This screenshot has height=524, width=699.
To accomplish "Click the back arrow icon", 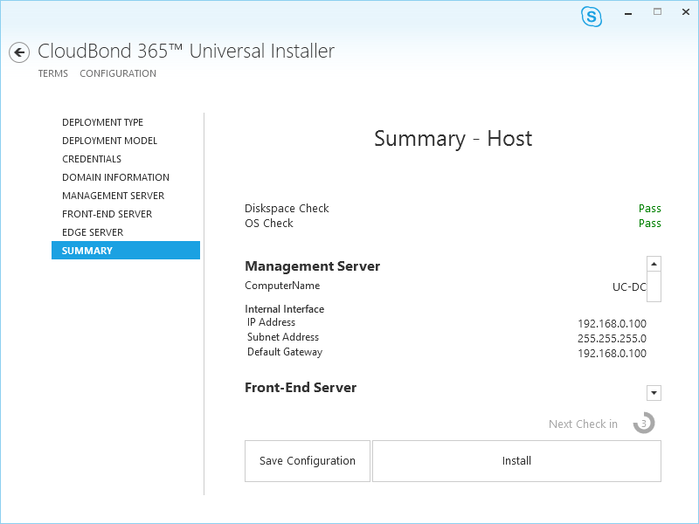I will pos(19,52).
